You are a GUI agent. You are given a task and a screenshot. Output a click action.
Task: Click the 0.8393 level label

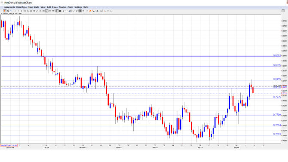point(277,55)
